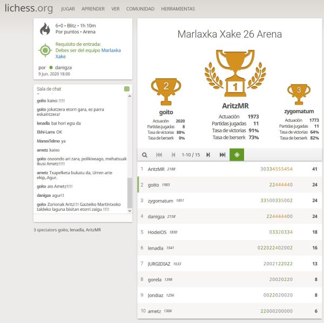The height and width of the screenshot is (323, 324).
Task: Open the HERRAMIENTAS menu
Action: (x=178, y=9)
